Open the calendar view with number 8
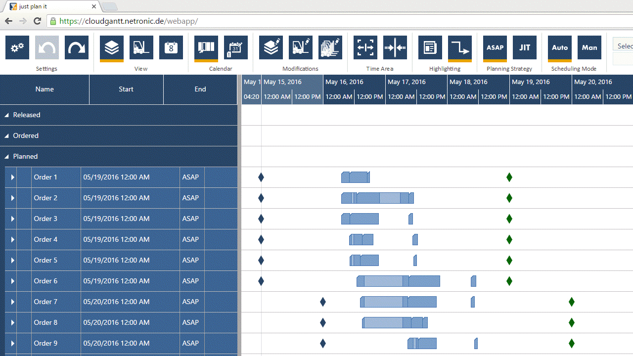Screen dimensions: 633x356 [x=171, y=48]
